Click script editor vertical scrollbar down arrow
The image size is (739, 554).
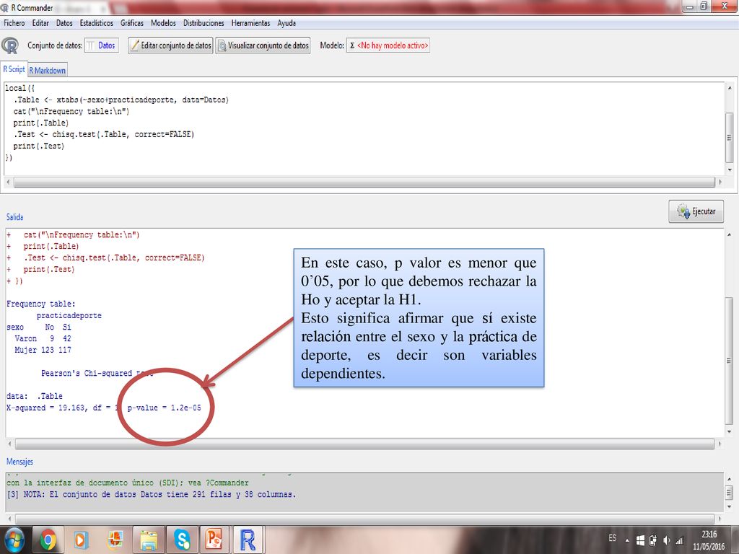click(x=730, y=170)
